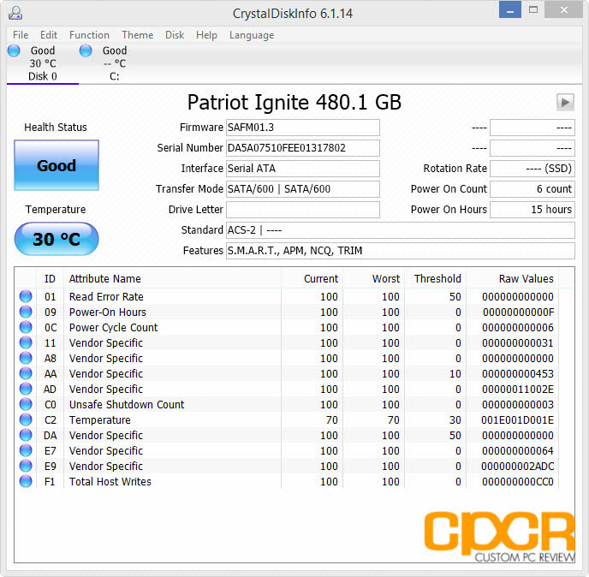This screenshot has height=577, width=589.
Task: Click status orb for Temperature attribute row
Action: 26,419
